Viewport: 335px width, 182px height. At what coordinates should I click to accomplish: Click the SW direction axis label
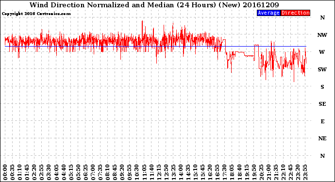click(322, 69)
